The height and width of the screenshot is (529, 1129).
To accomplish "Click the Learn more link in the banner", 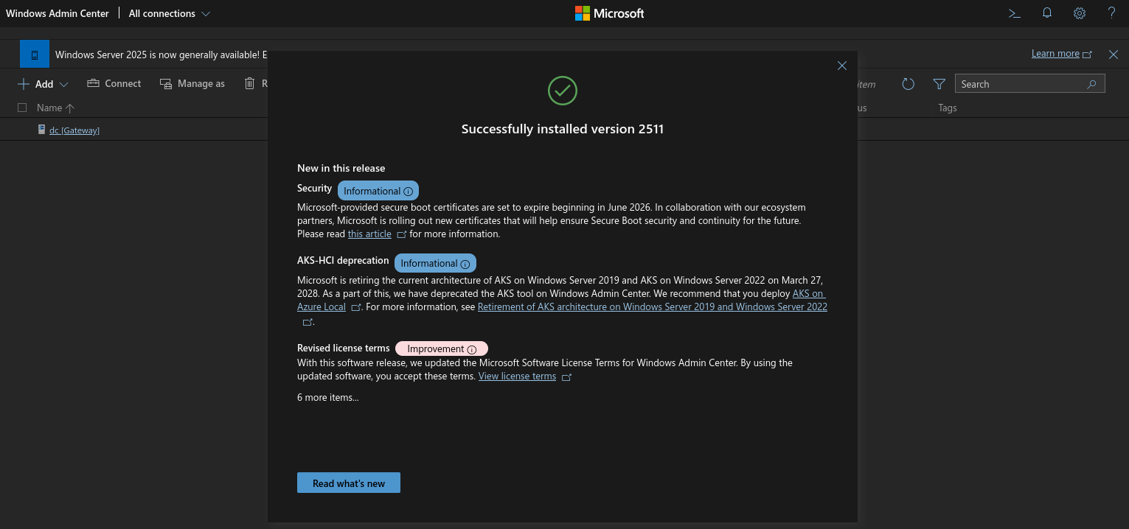I will (1055, 54).
